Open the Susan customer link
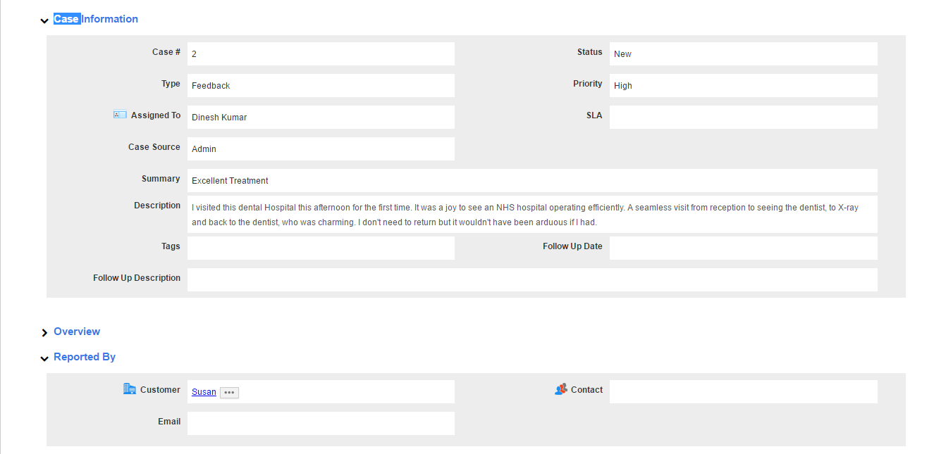This screenshot has height=454, width=934. (204, 392)
